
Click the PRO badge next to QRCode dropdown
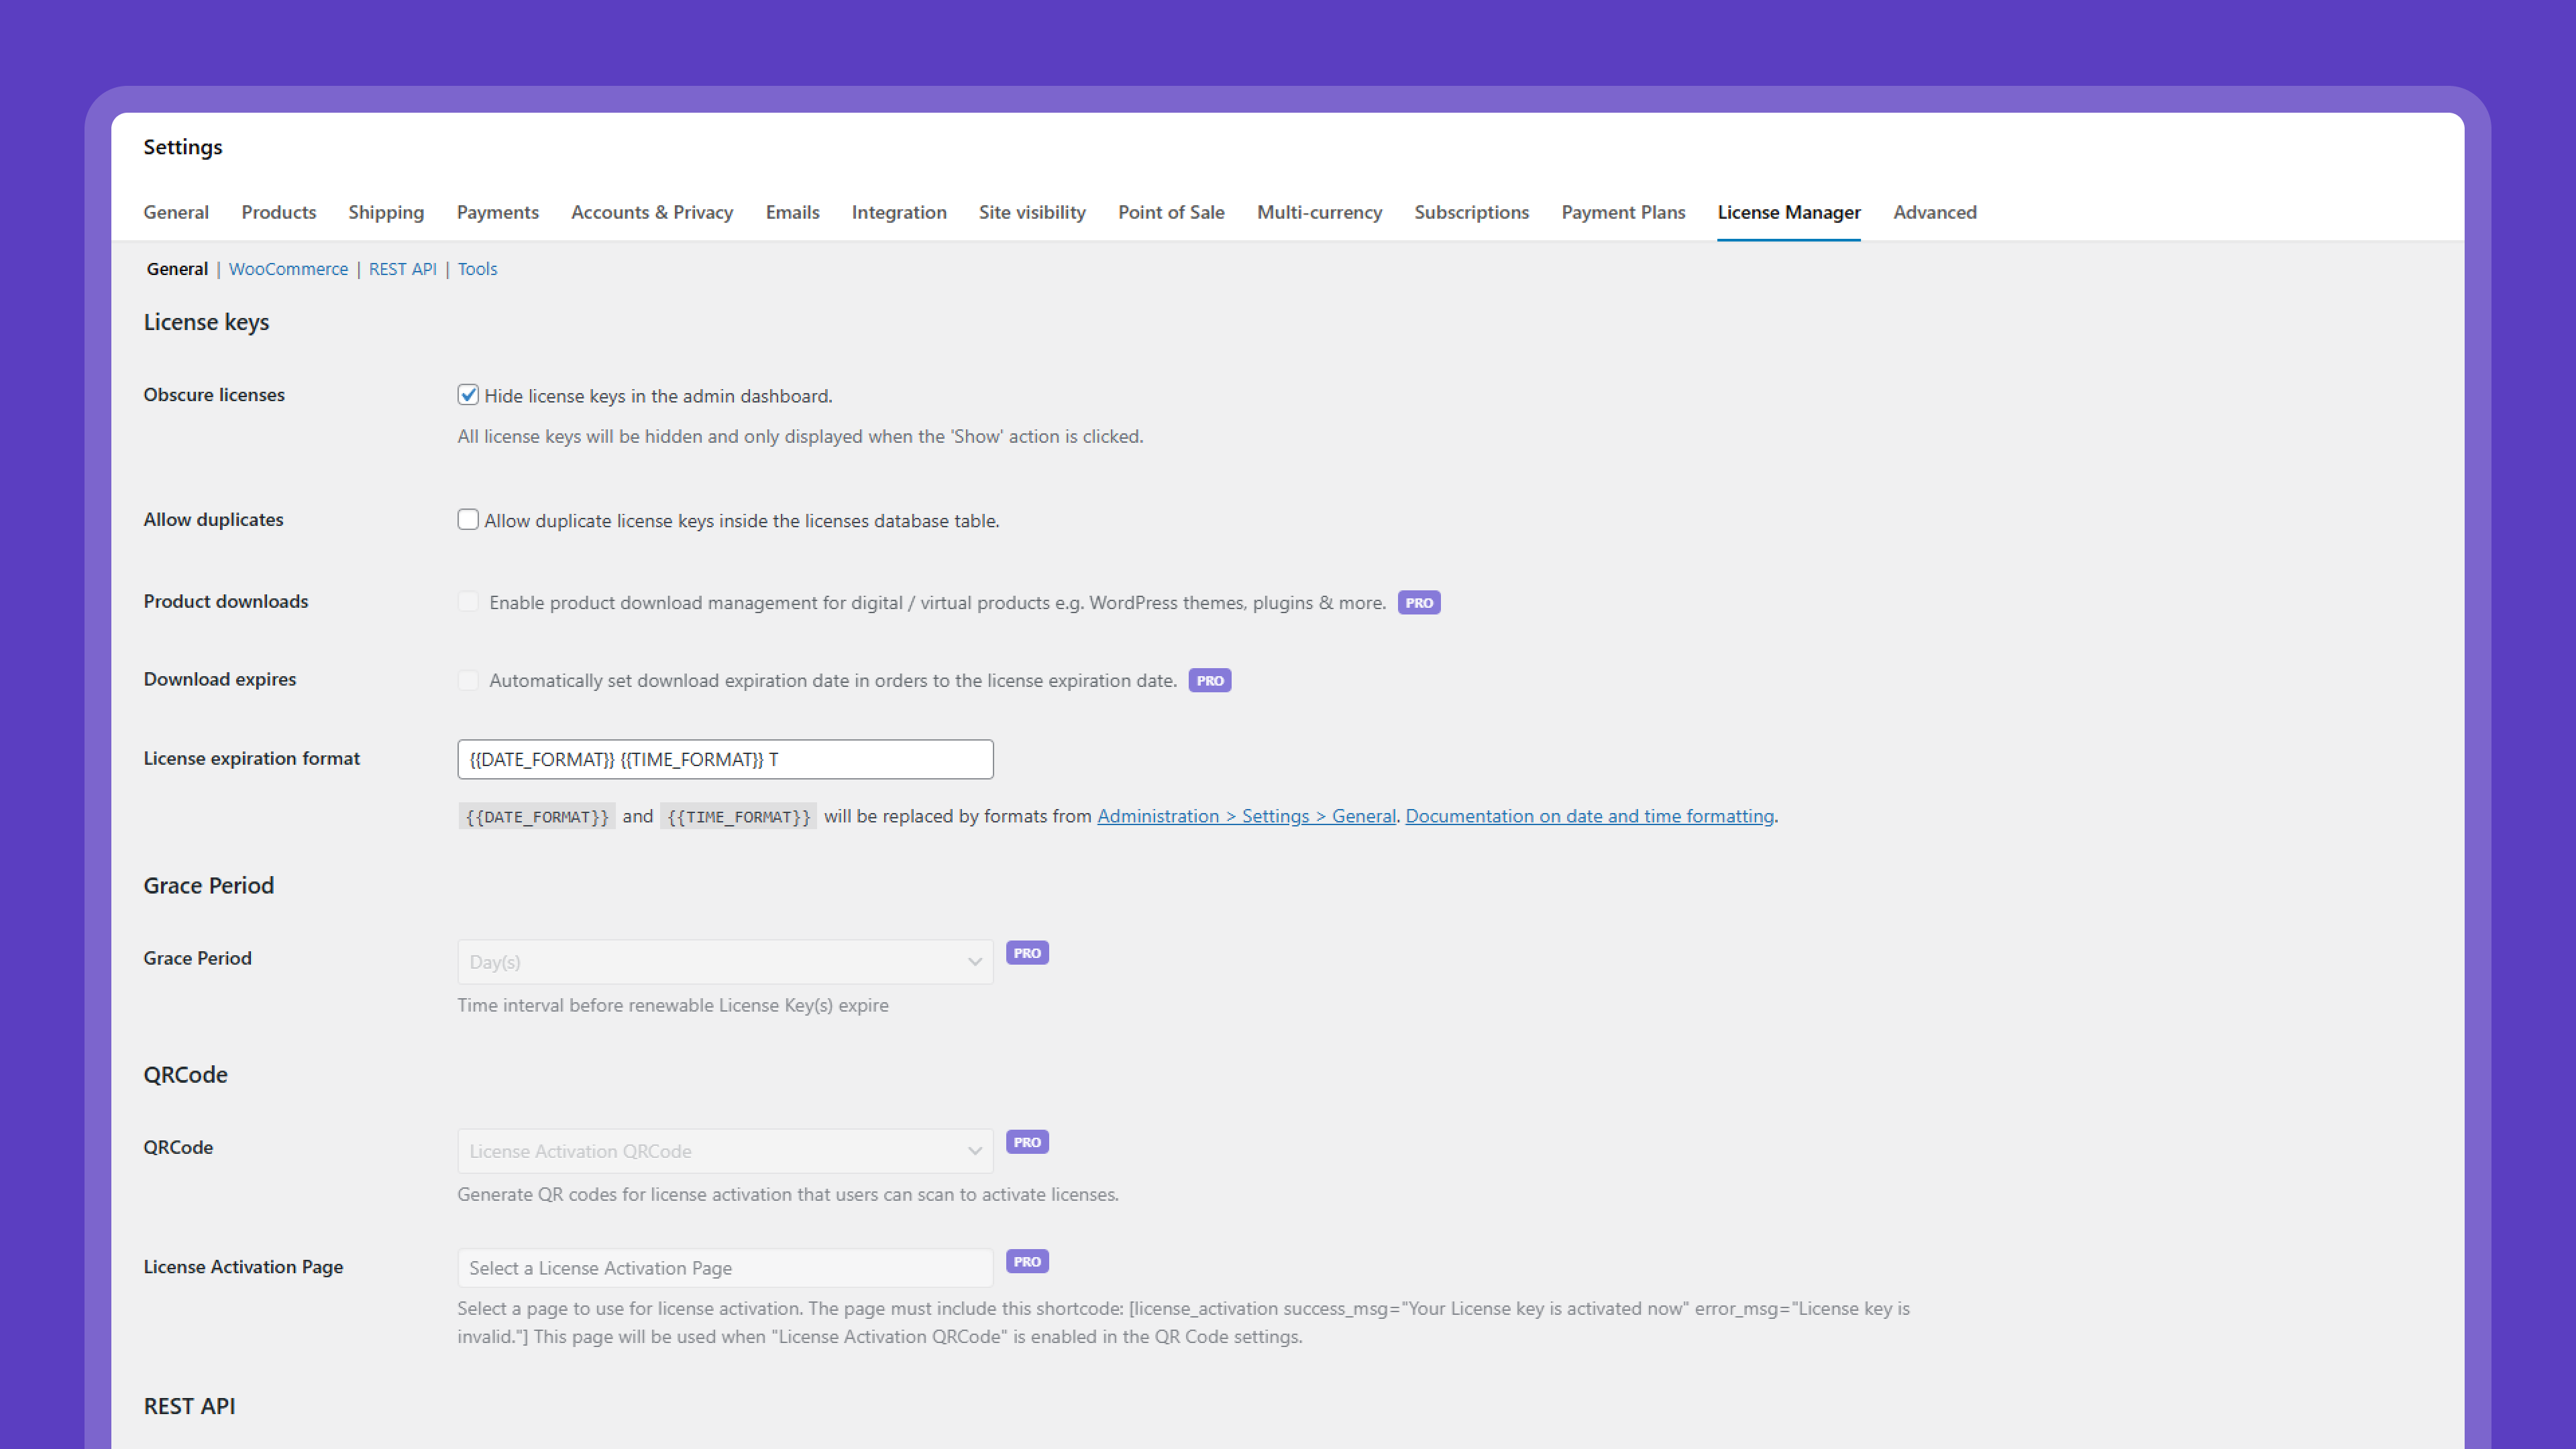(1026, 1142)
